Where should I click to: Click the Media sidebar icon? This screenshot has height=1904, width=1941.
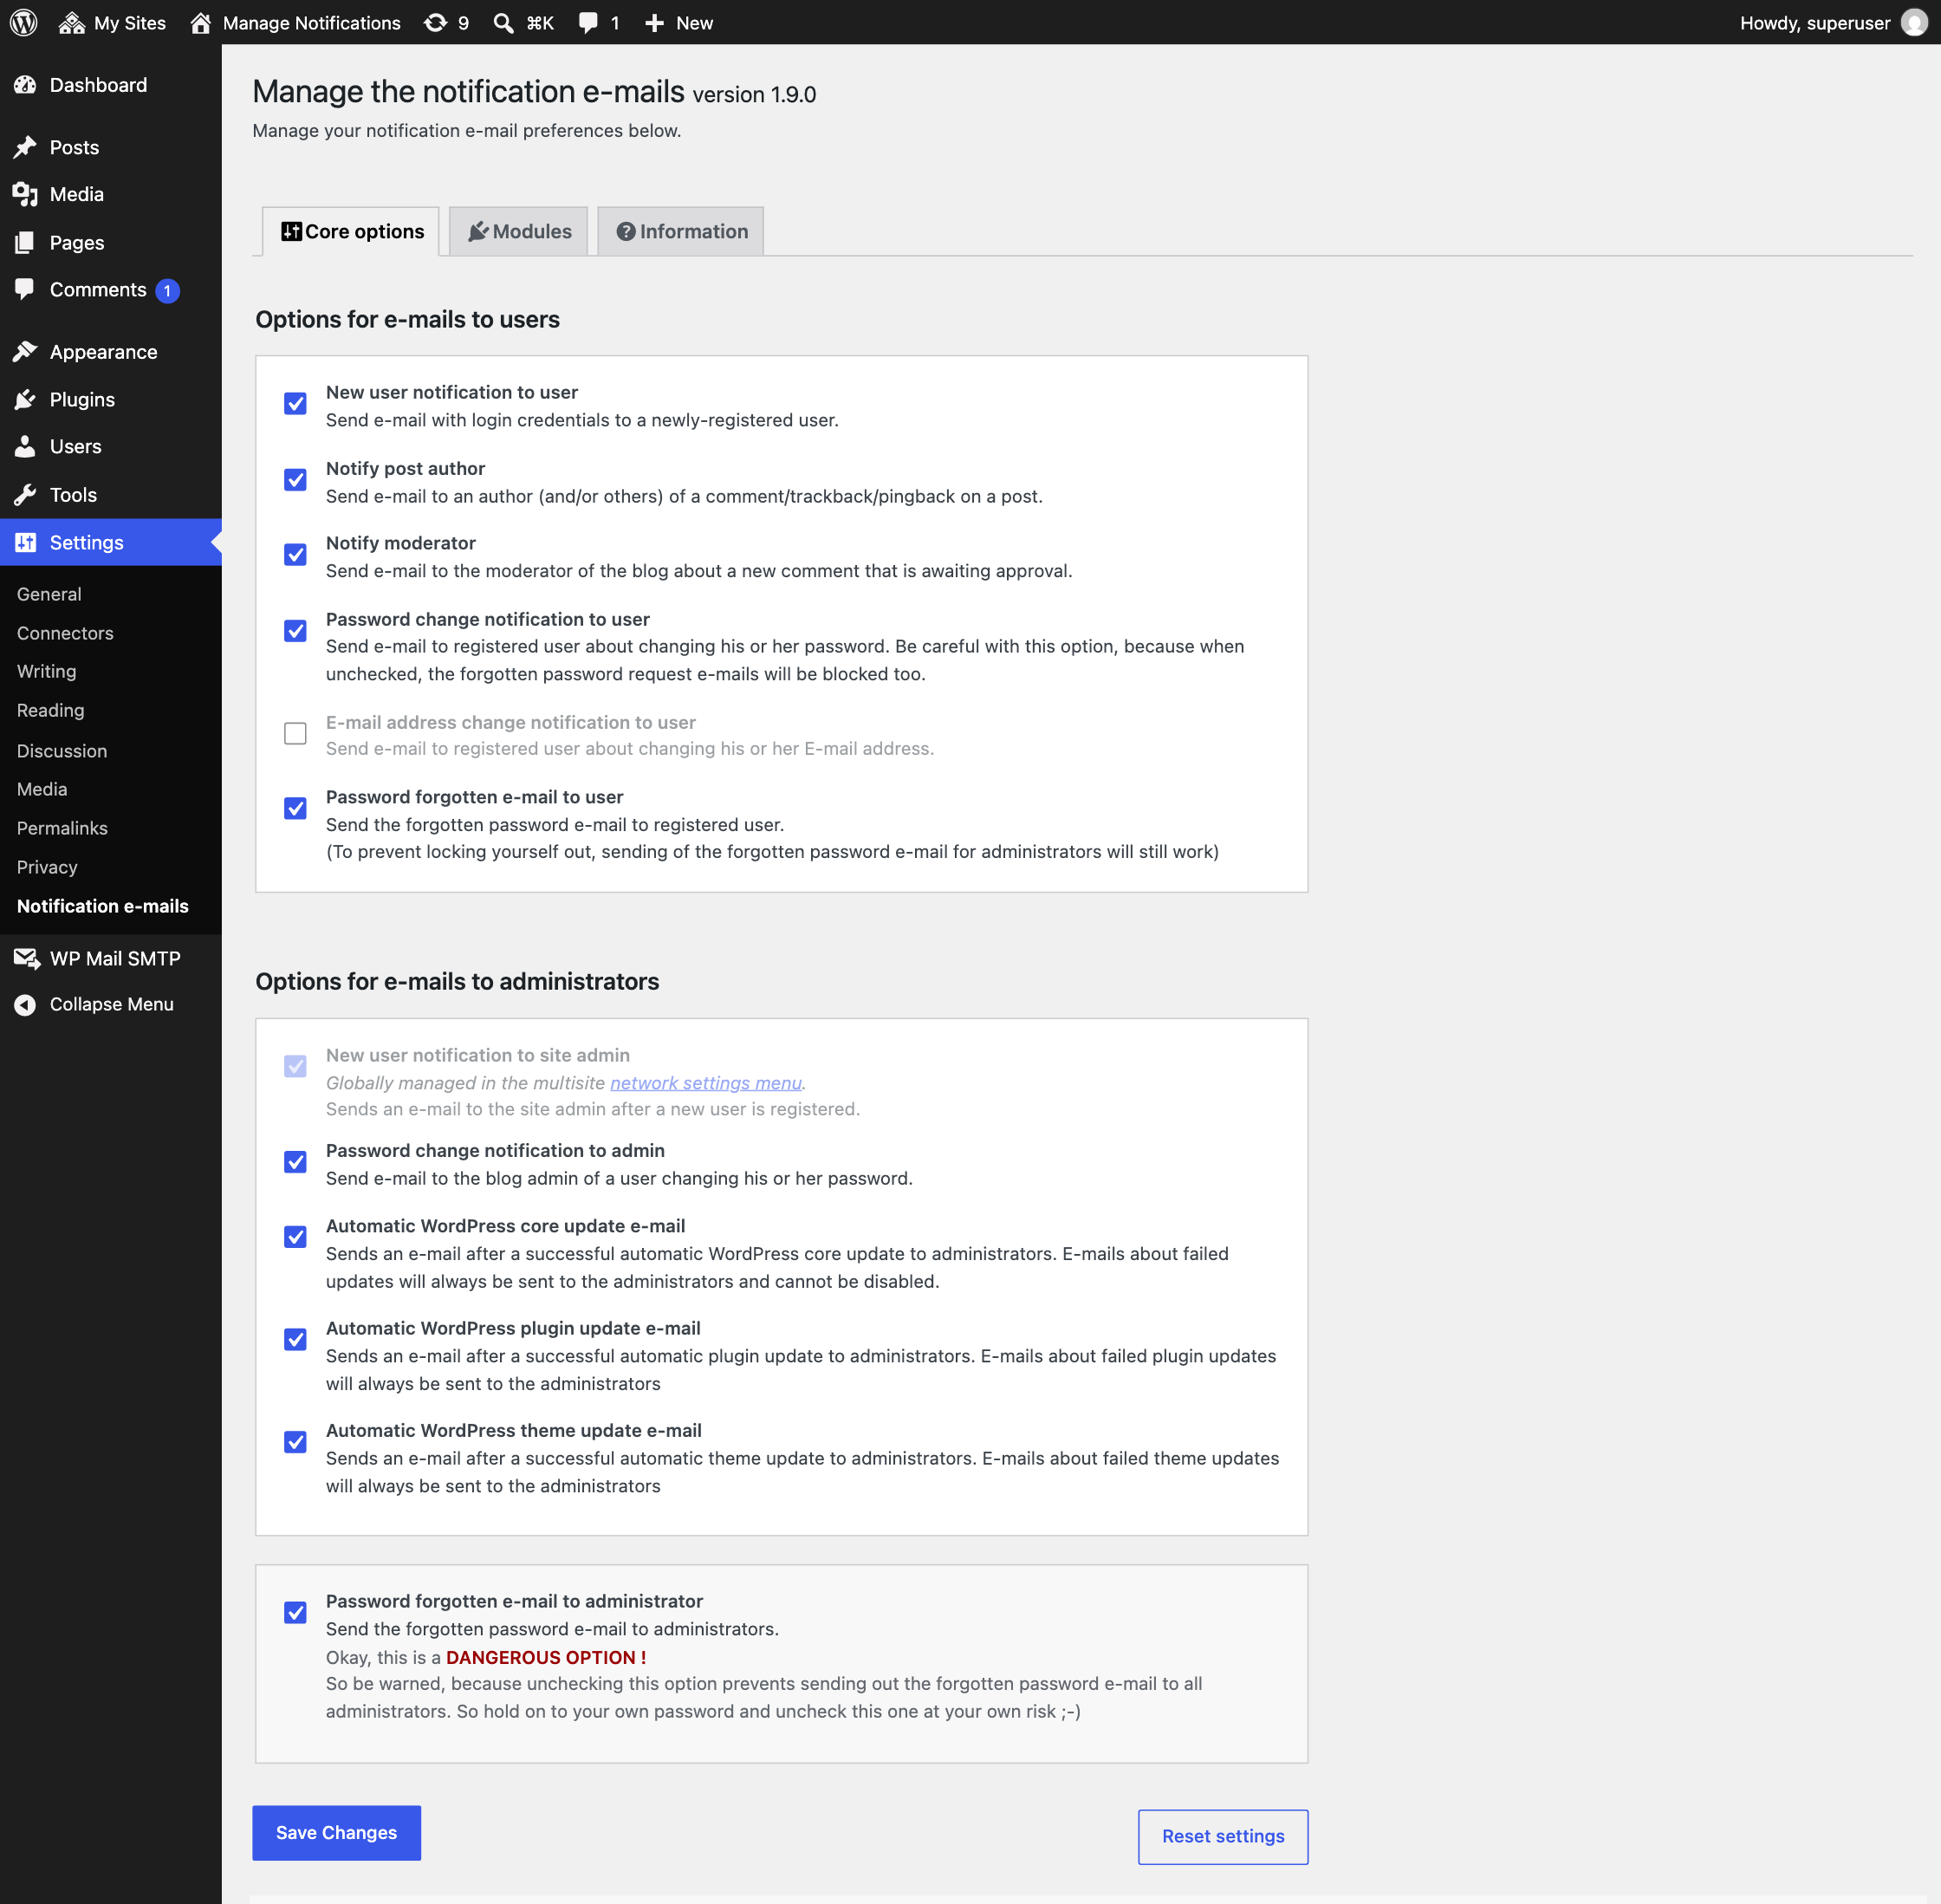[x=25, y=194]
